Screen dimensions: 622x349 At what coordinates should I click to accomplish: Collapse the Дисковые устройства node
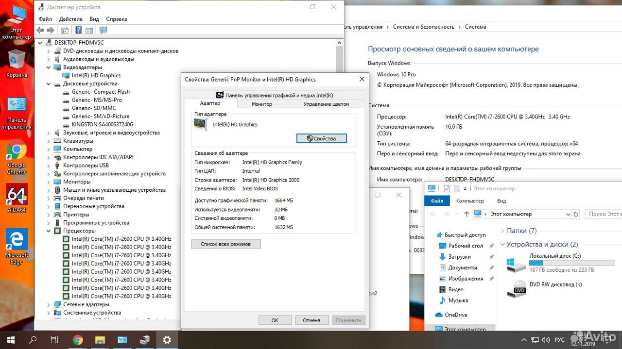point(49,83)
